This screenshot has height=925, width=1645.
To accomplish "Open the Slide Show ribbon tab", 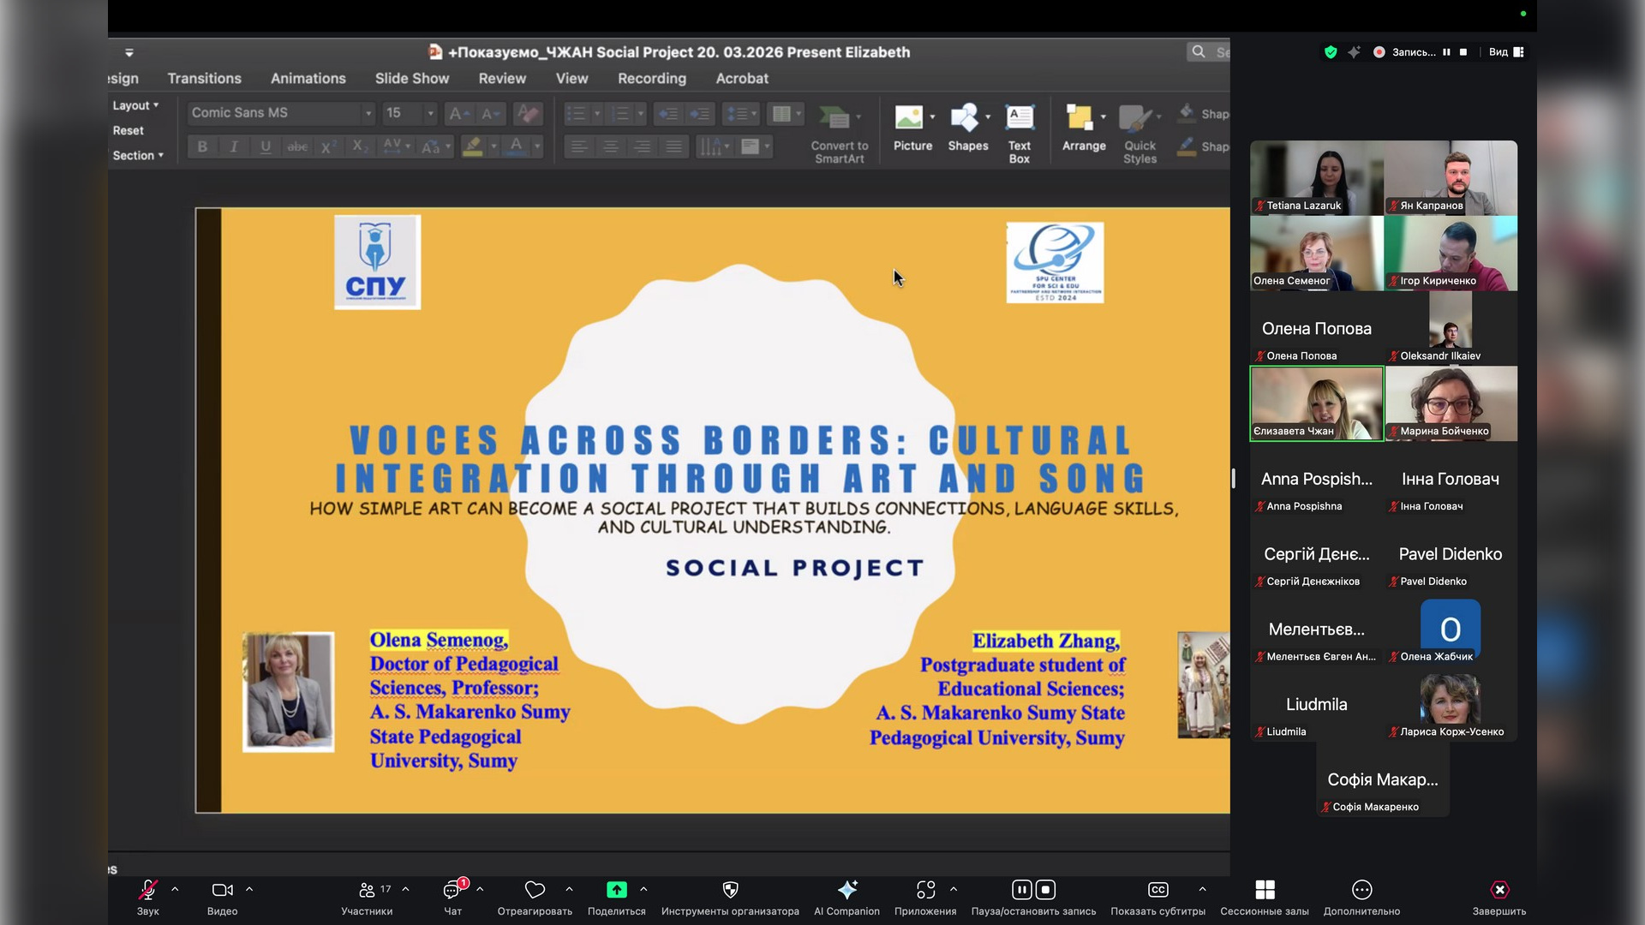I will 411,78.
